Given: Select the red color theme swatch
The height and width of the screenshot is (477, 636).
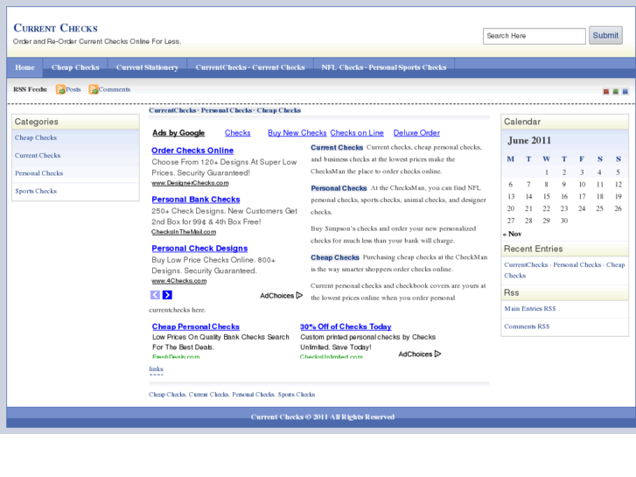Looking at the screenshot, I should tap(605, 91).
